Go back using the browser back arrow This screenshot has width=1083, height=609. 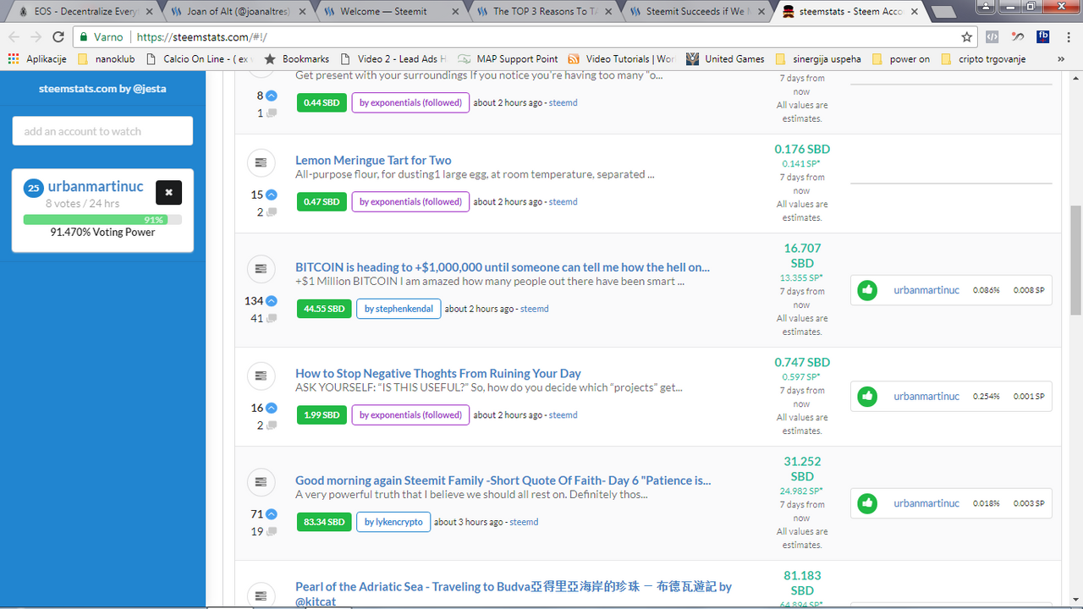click(x=14, y=37)
